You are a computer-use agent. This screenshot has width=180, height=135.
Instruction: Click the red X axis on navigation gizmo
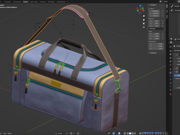(x=143, y=10)
